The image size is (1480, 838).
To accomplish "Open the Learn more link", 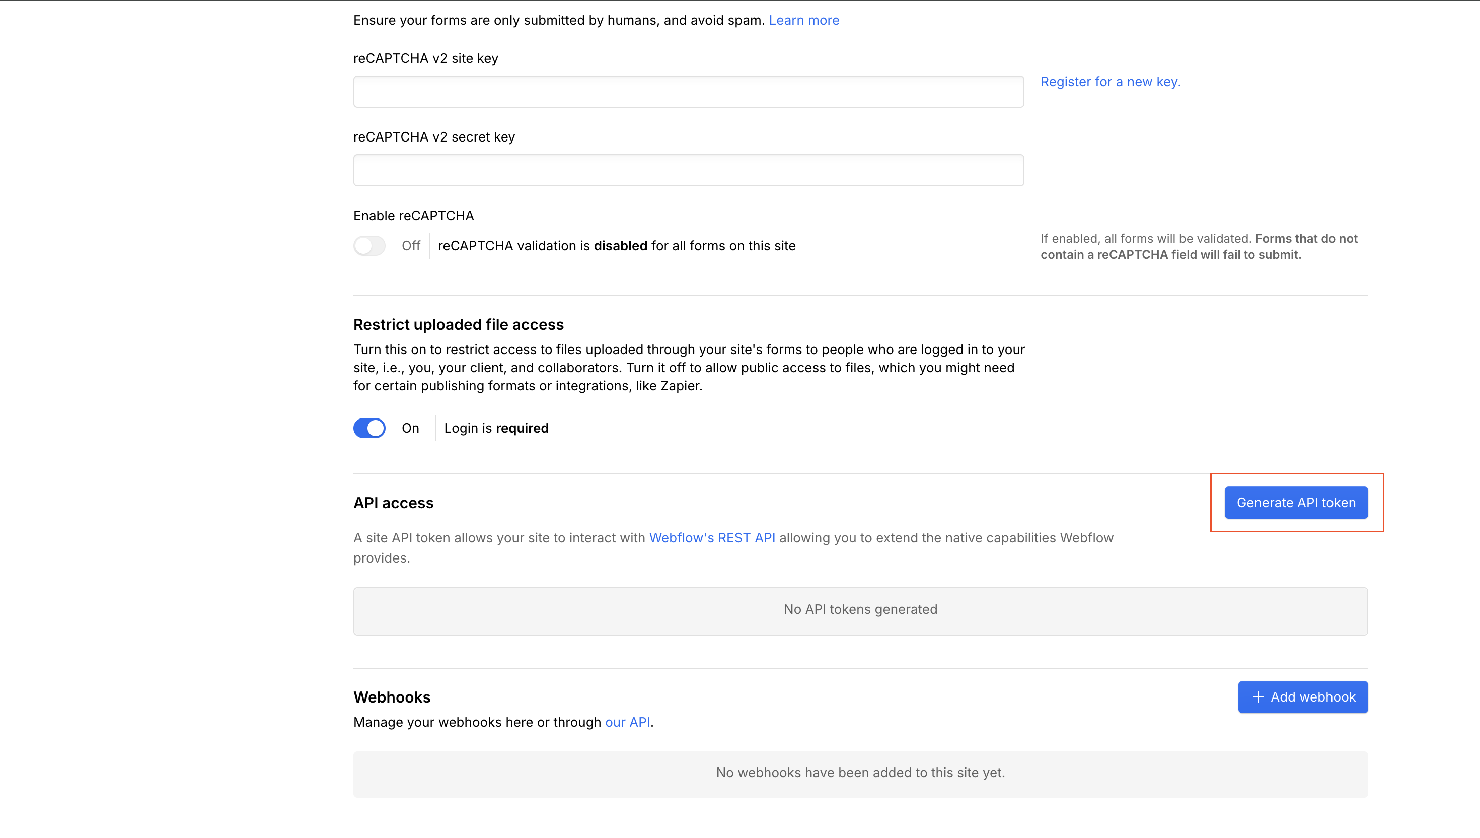I will pyautogui.click(x=803, y=20).
